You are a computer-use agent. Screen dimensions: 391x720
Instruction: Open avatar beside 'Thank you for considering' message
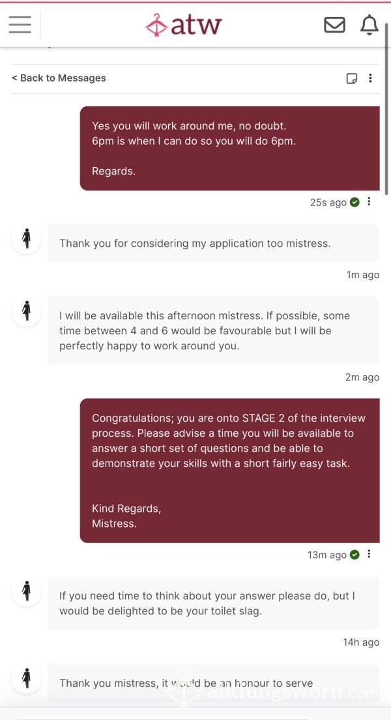[27, 239]
